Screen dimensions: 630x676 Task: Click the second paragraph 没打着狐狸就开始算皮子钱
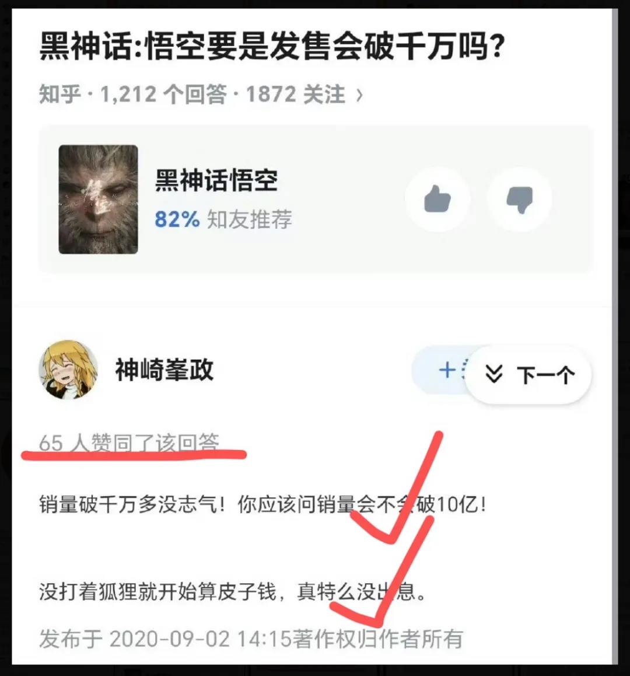pyautogui.click(x=157, y=591)
